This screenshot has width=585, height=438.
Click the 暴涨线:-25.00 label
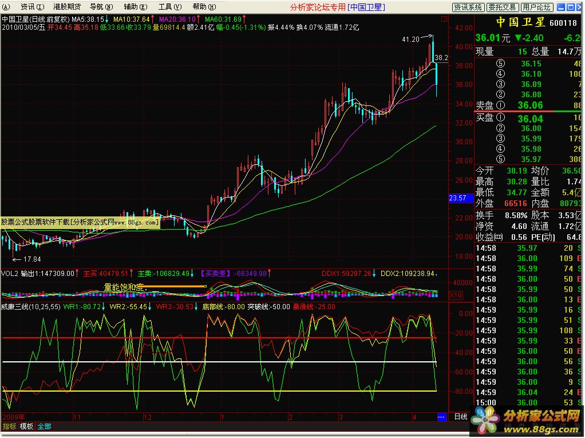point(314,307)
